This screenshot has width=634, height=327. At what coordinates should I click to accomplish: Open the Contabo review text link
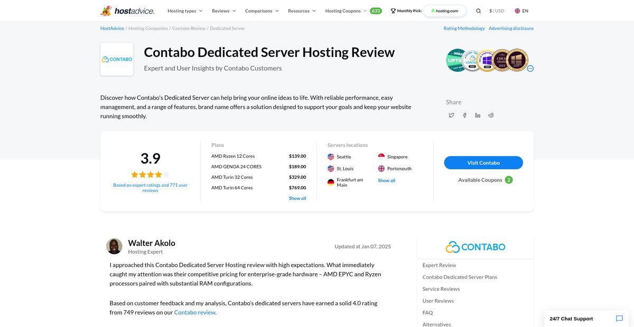195,312
